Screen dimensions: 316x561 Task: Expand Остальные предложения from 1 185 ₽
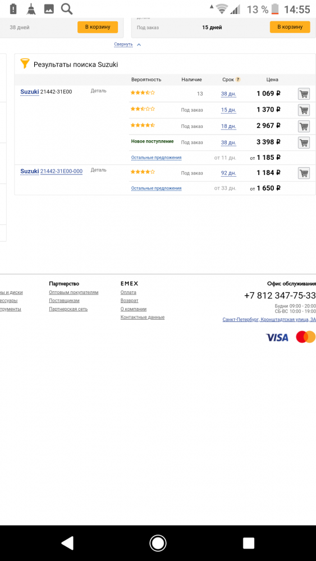(x=157, y=158)
